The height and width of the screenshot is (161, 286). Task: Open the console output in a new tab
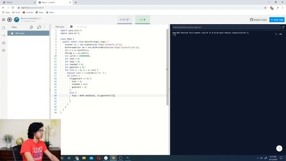(x=283, y=27)
